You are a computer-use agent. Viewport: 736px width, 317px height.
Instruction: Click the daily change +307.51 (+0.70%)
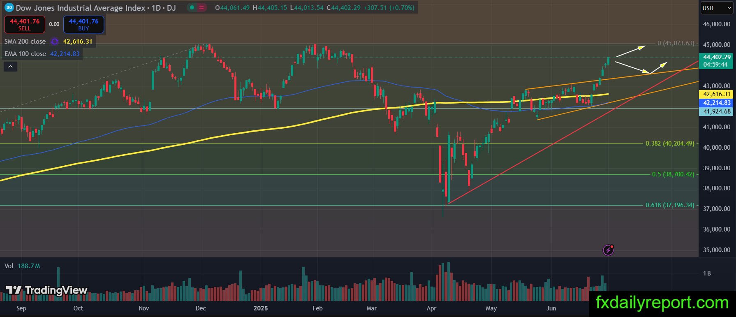pos(389,7)
